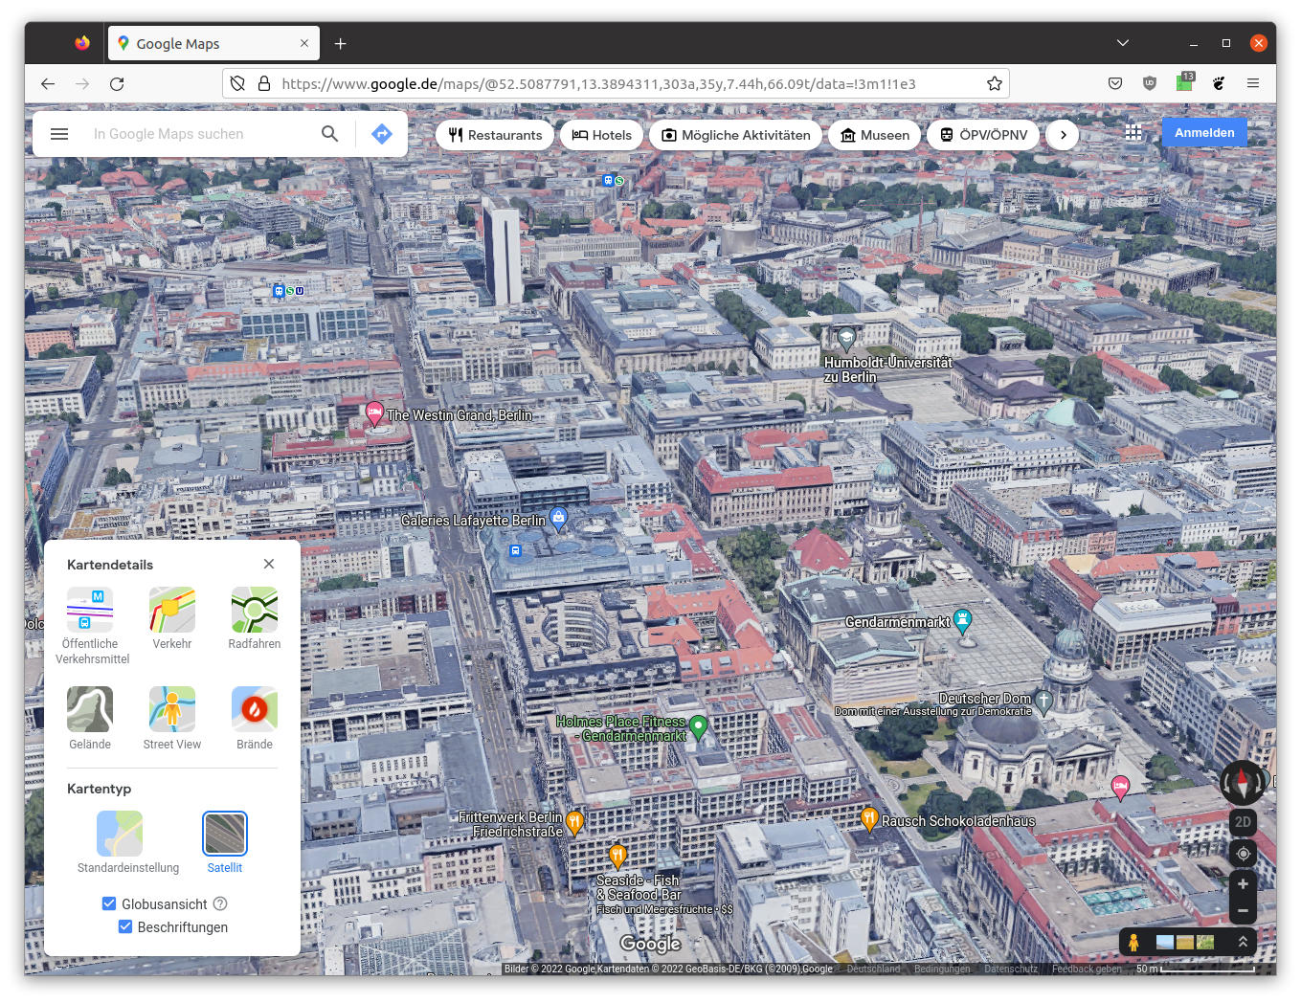Open the Google Maps hamburger menu
1301x1003 pixels.
point(59,134)
